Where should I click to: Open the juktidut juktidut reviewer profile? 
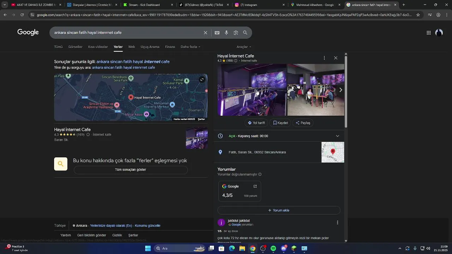(x=239, y=221)
